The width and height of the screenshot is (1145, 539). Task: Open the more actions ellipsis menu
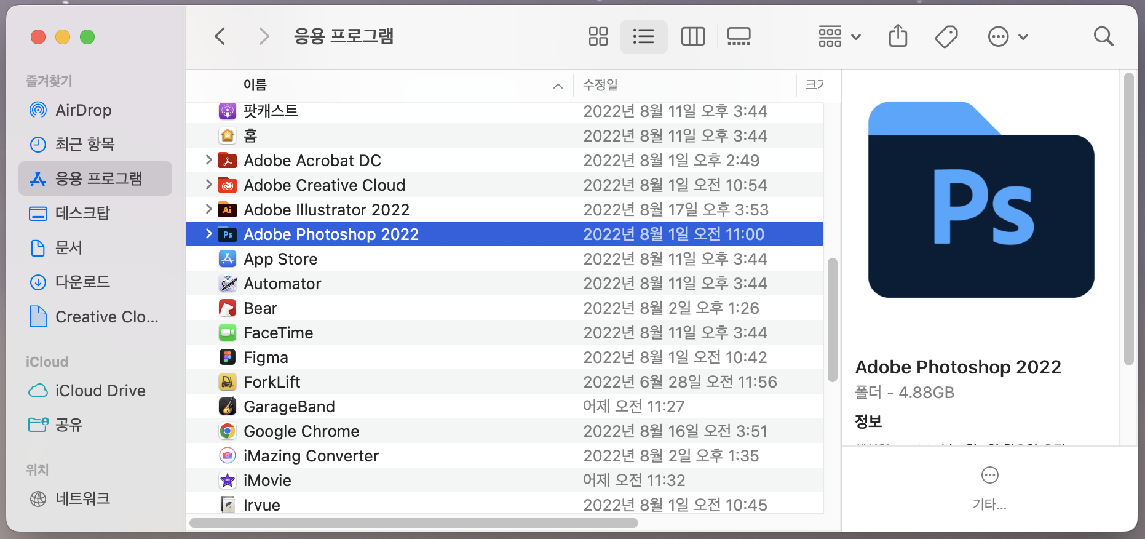click(x=1007, y=37)
